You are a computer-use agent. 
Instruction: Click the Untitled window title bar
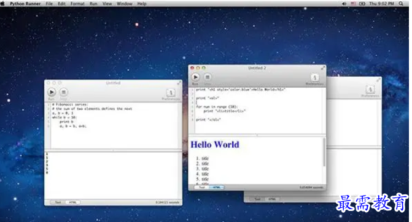(x=113, y=83)
